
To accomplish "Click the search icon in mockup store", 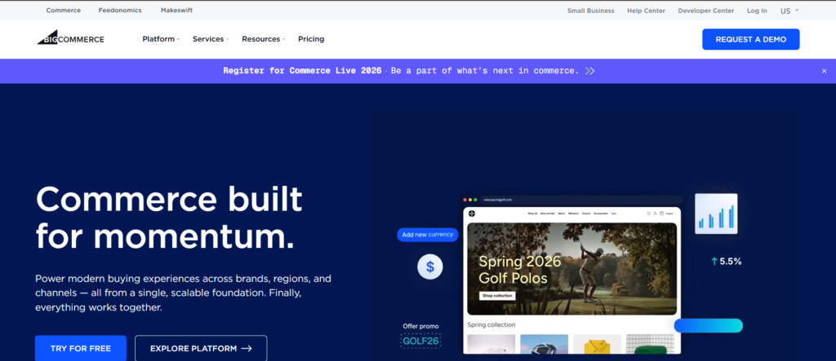I will coord(648,214).
